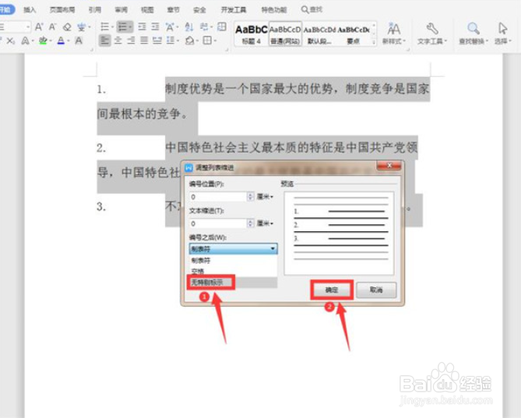This screenshot has width=521, height=418.
Task: Click the tab stops/table ruler icon
Action: pyautogui.click(x=222, y=26)
